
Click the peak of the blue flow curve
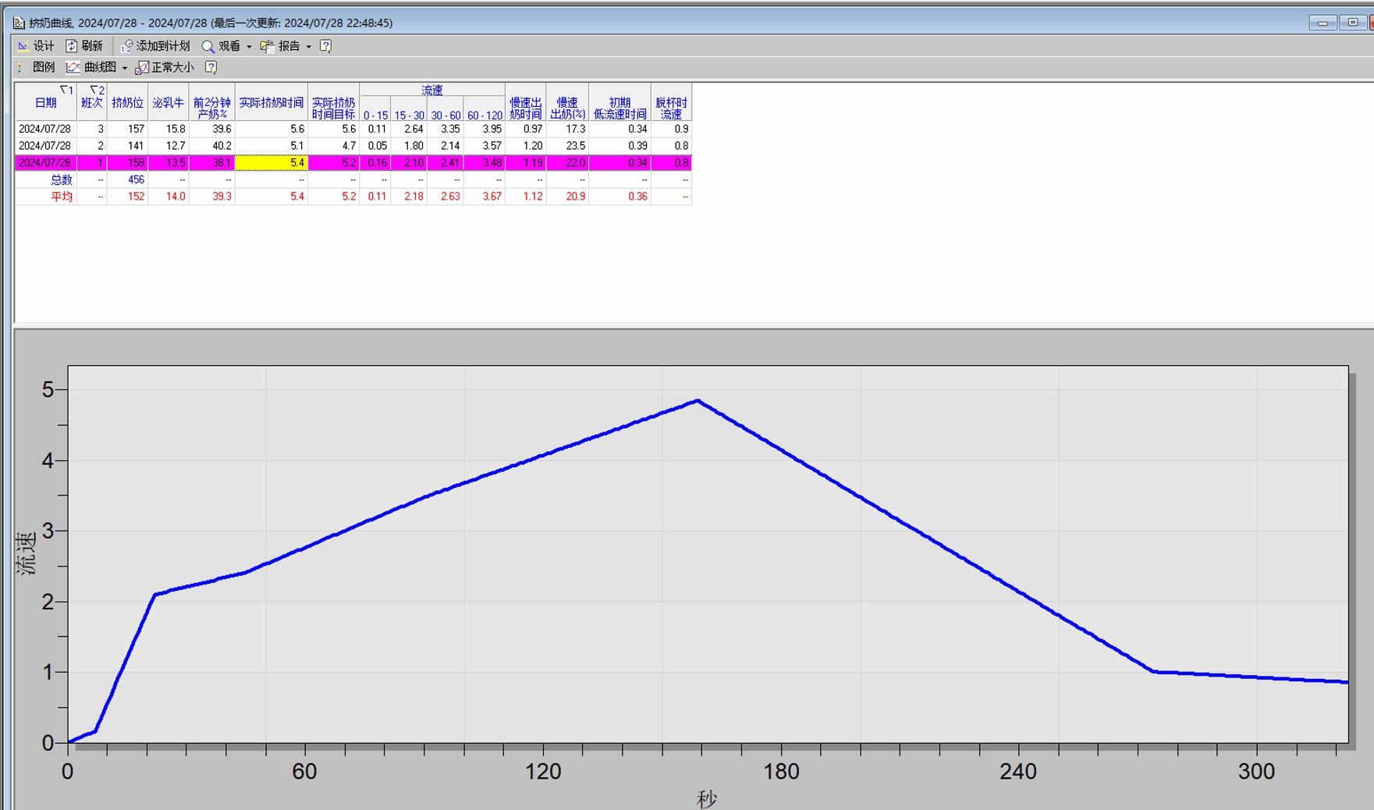698,401
